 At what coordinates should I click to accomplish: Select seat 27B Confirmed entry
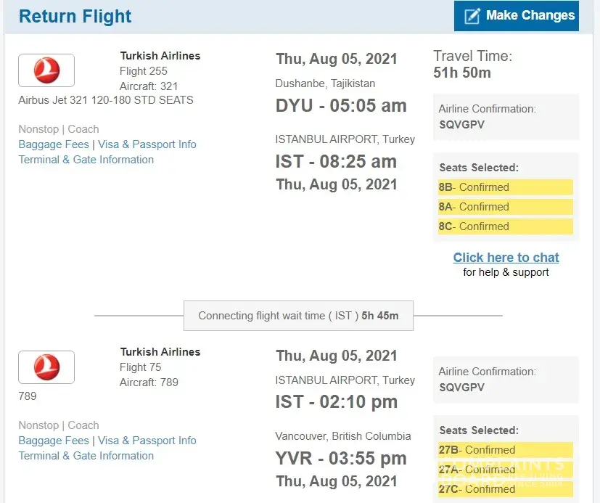[x=505, y=450]
